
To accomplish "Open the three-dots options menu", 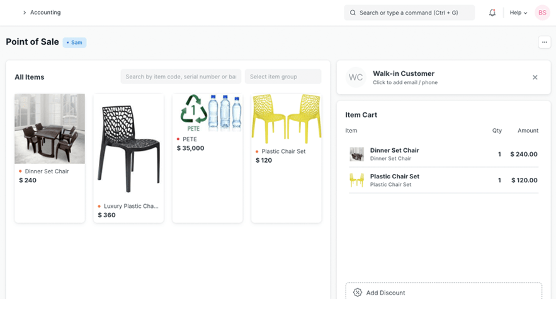I will [x=544, y=42].
